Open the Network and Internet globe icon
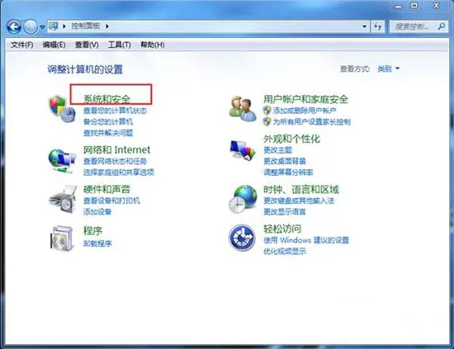Screen dimensions: 454x349 click(x=62, y=161)
